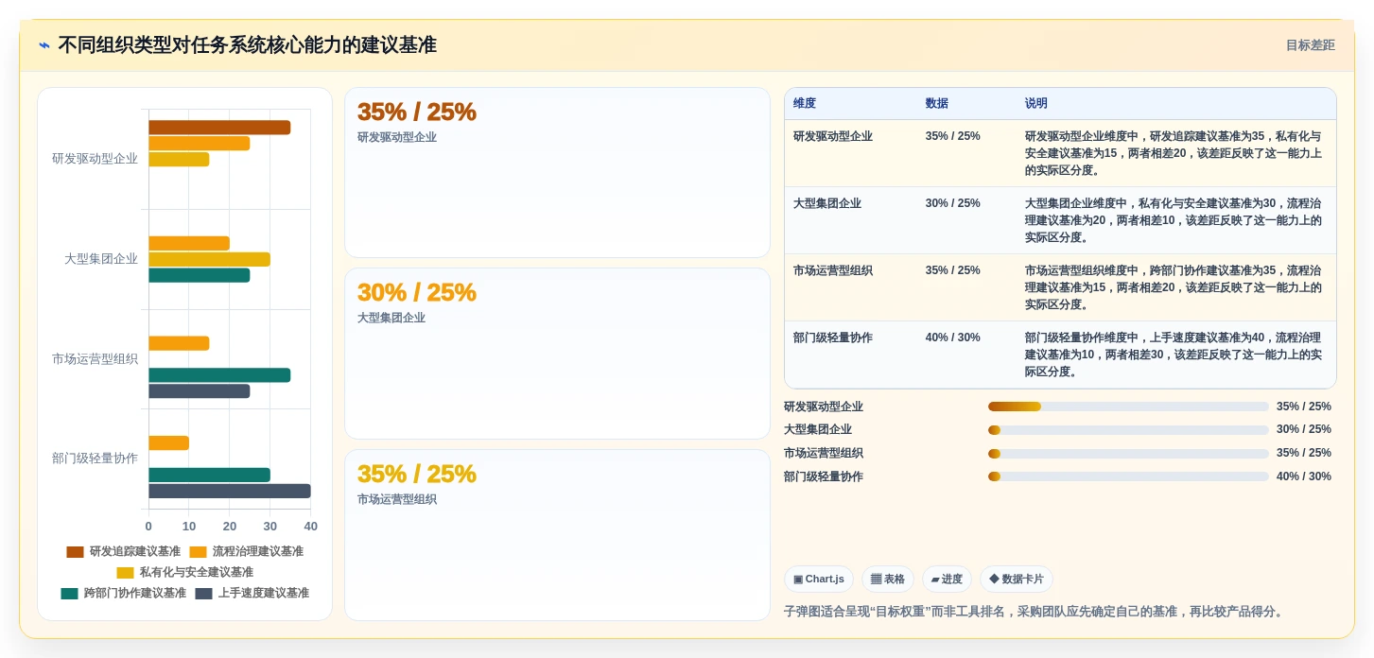The width and height of the screenshot is (1374, 658).
Task: Select the 进度 tag chip
Action: click(x=947, y=579)
